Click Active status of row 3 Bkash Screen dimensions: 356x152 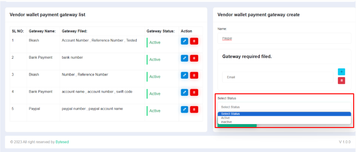tap(155, 77)
